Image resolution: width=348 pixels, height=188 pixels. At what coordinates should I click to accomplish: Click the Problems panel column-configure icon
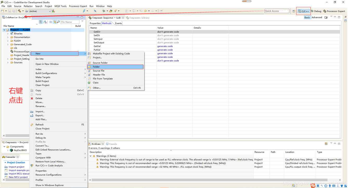click(x=326, y=144)
